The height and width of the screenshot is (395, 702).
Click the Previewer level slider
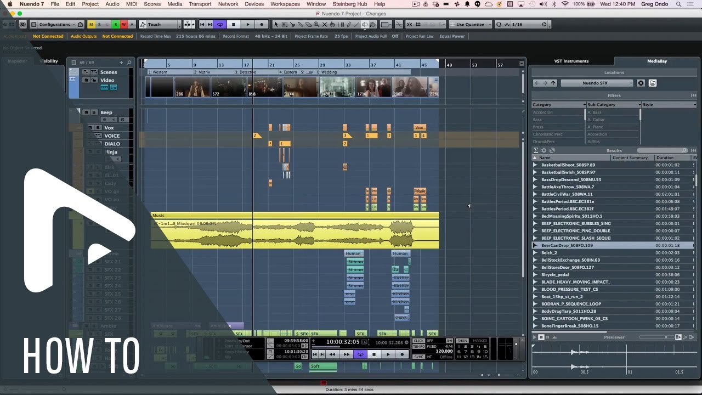tap(656, 337)
